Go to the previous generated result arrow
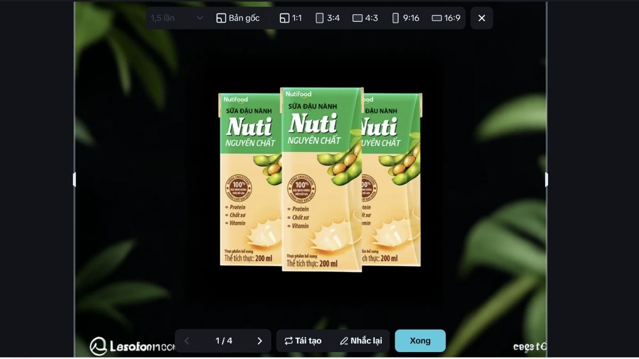 tap(186, 341)
